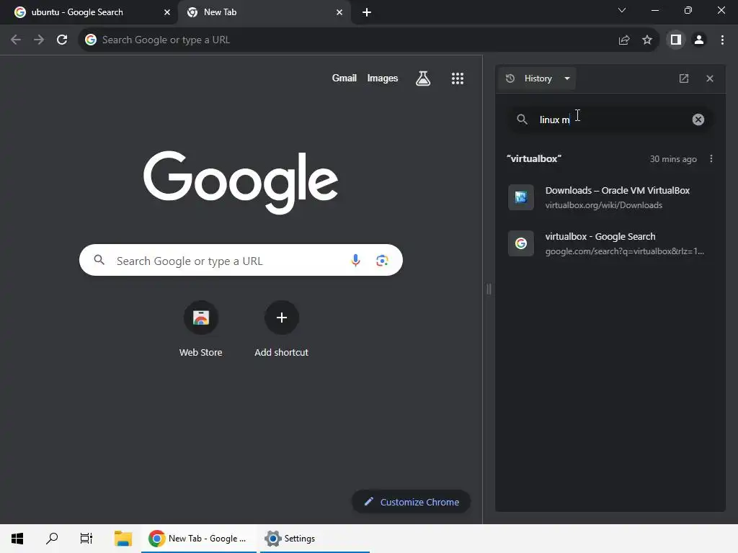Bookmark this tab with the star icon
The width and height of the screenshot is (738, 553).
coord(647,40)
